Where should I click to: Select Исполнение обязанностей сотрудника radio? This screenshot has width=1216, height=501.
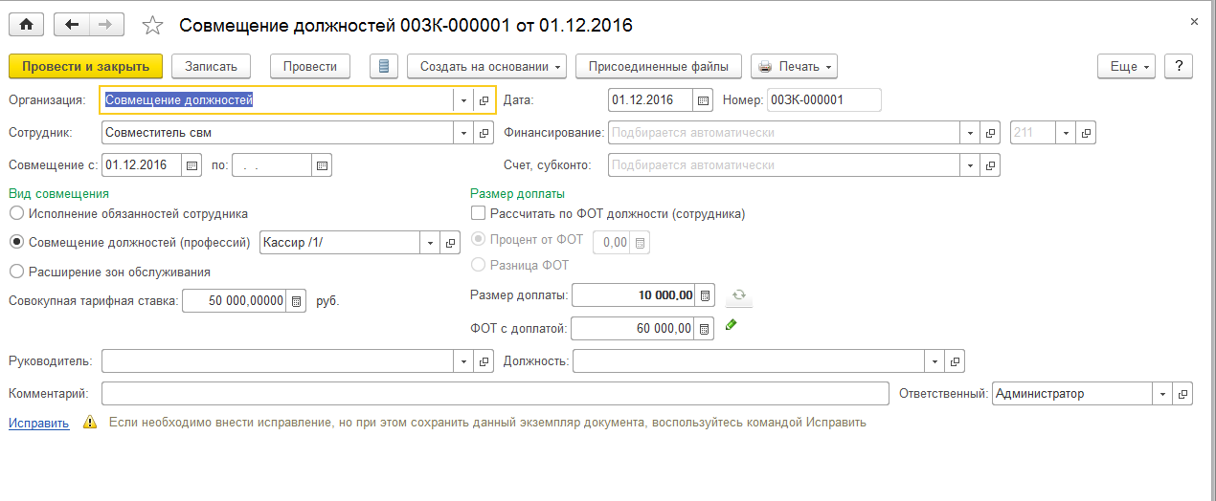pyautogui.click(x=16, y=213)
